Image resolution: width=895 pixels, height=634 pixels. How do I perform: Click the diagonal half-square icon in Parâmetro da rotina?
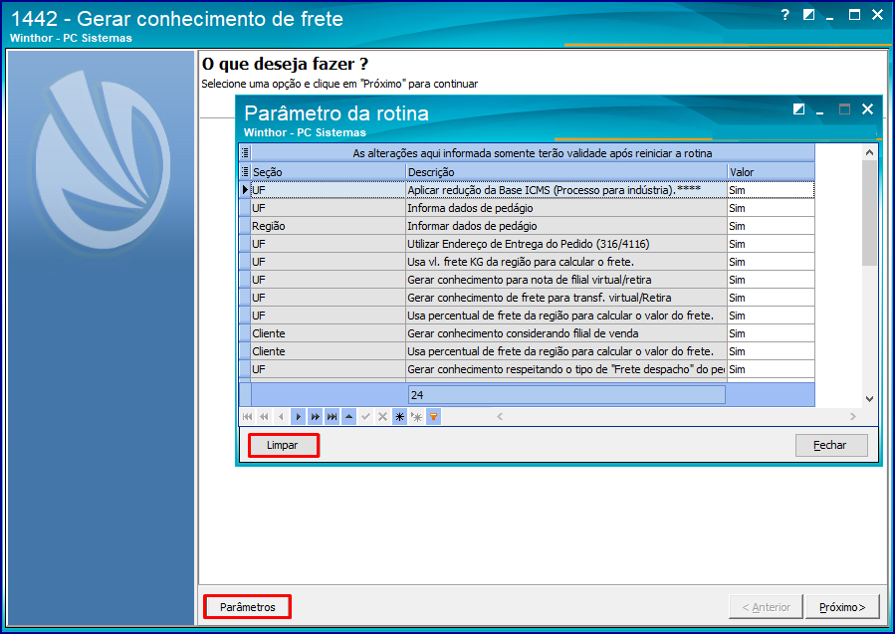tap(799, 109)
